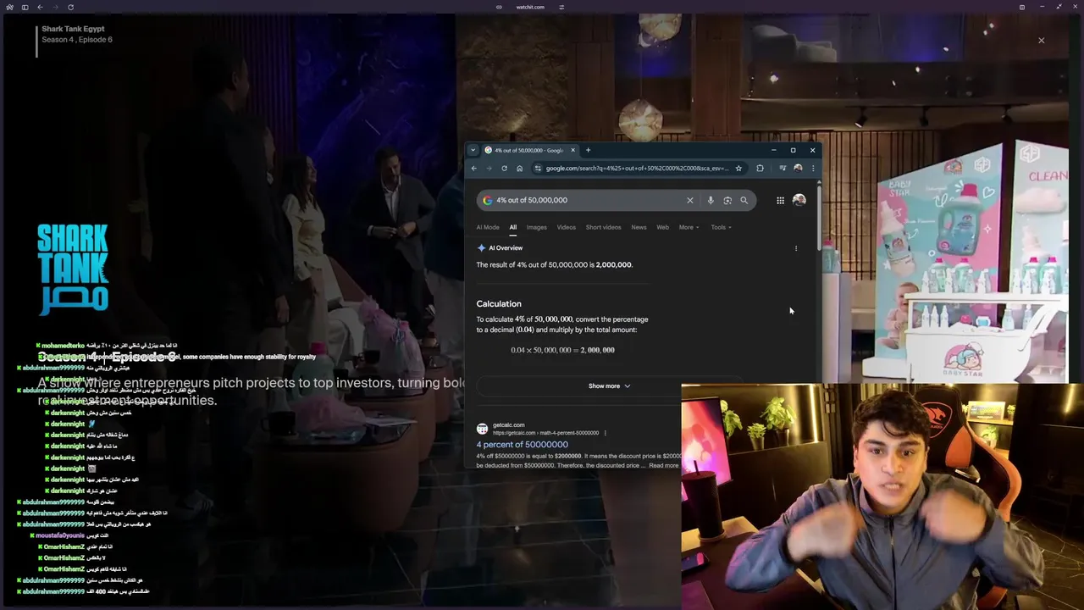Click 'AI Overview' heading

pyautogui.click(x=506, y=248)
